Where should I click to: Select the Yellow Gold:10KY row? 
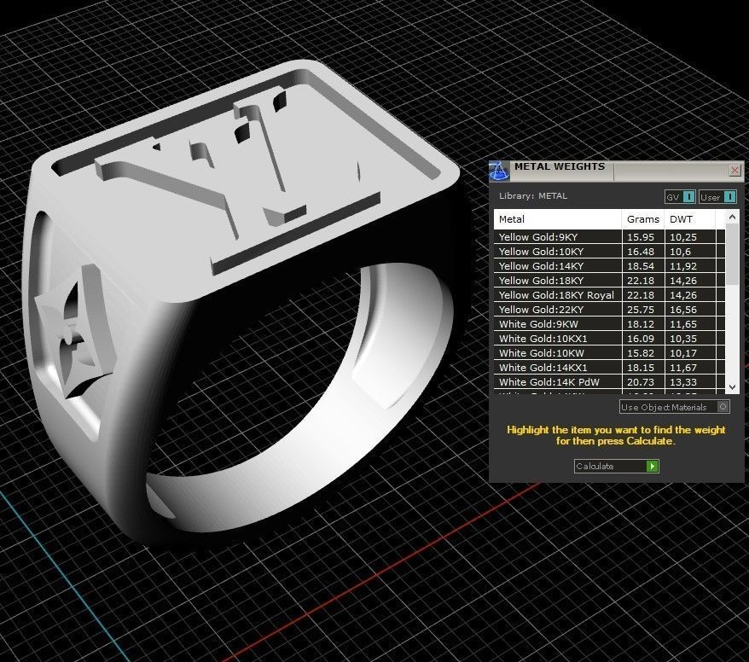(x=609, y=251)
